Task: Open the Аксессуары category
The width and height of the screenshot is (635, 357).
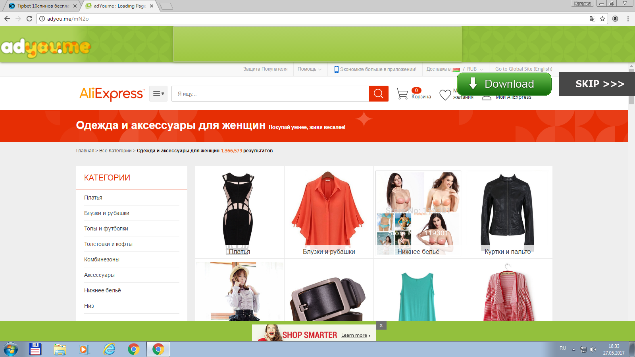Action: click(99, 275)
